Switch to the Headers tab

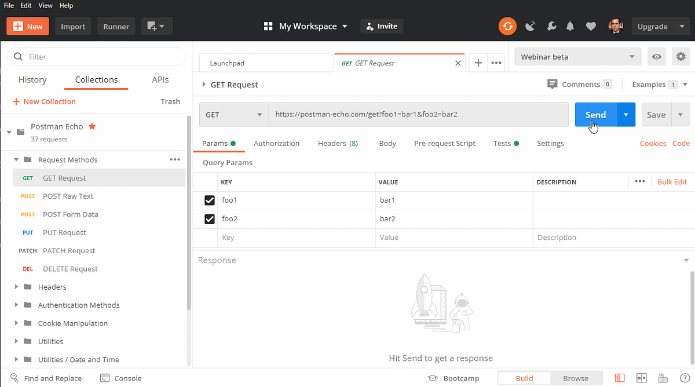click(338, 143)
